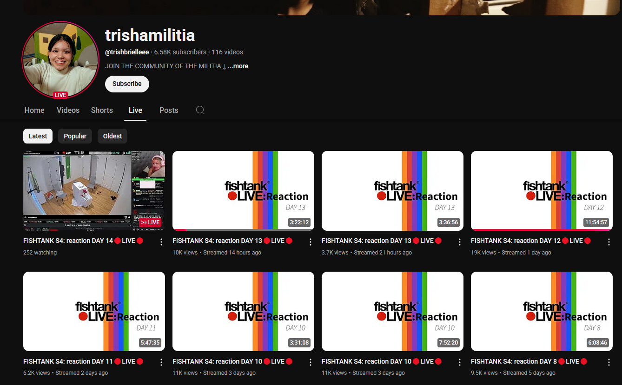The width and height of the screenshot is (622, 385).
Task: Sort streams by Popular
Action: [x=75, y=136]
